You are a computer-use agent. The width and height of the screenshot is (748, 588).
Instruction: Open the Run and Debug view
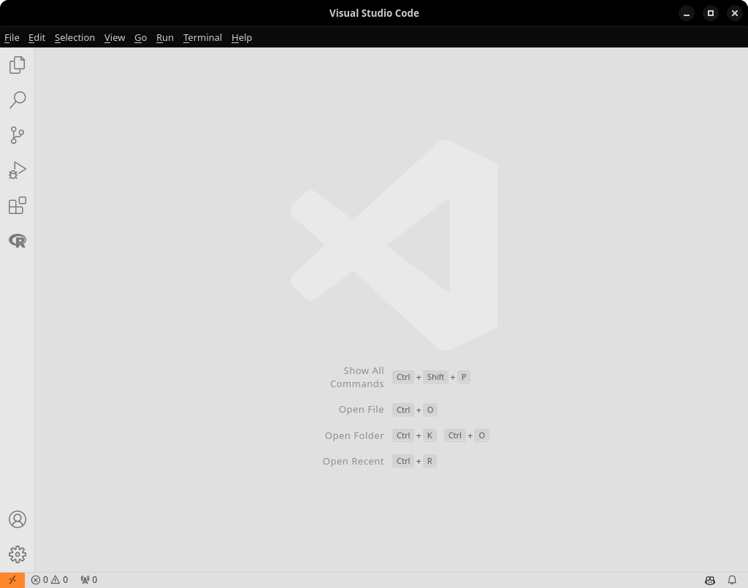[18, 170]
